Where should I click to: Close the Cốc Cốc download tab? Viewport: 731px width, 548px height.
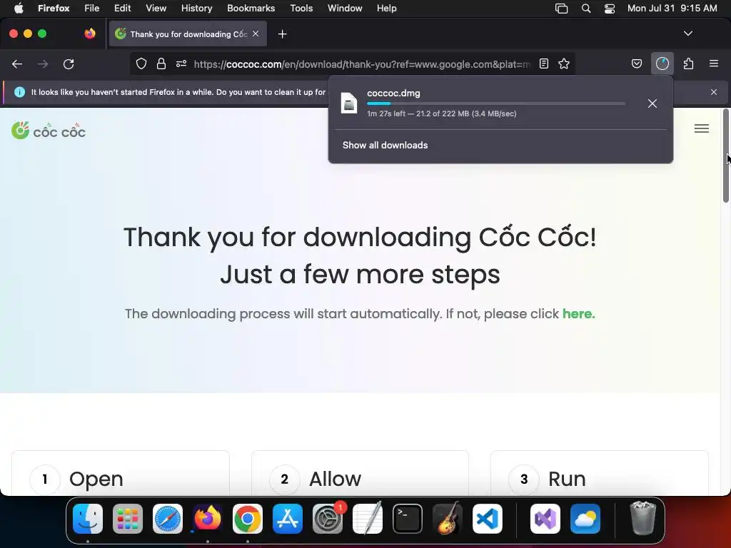pos(256,34)
